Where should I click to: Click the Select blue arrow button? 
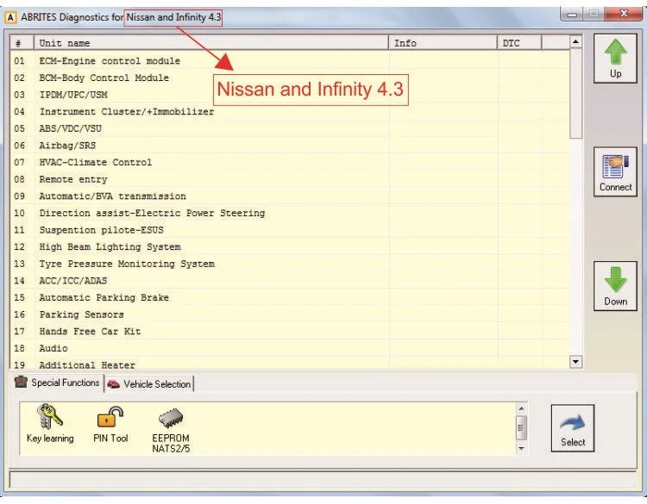pyautogui.click(x=572, y=428)
